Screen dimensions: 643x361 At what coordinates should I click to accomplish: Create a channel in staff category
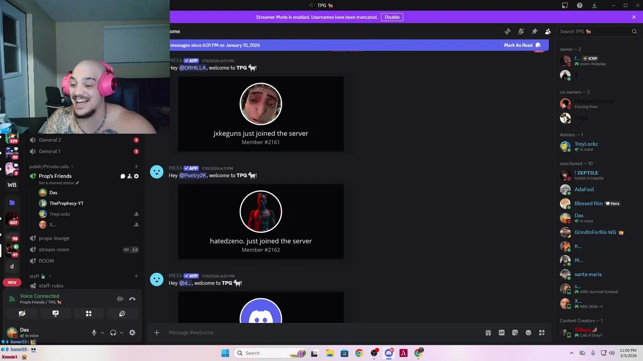136,276
